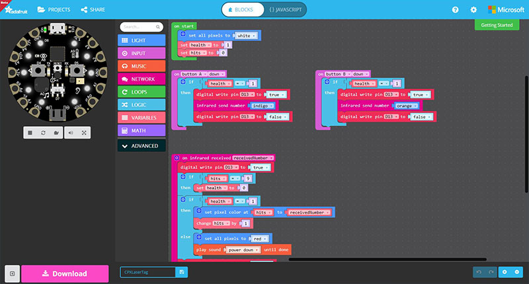Open the settings gear menu
Viewport: 529px width, 284px height.
pos(473,10)
